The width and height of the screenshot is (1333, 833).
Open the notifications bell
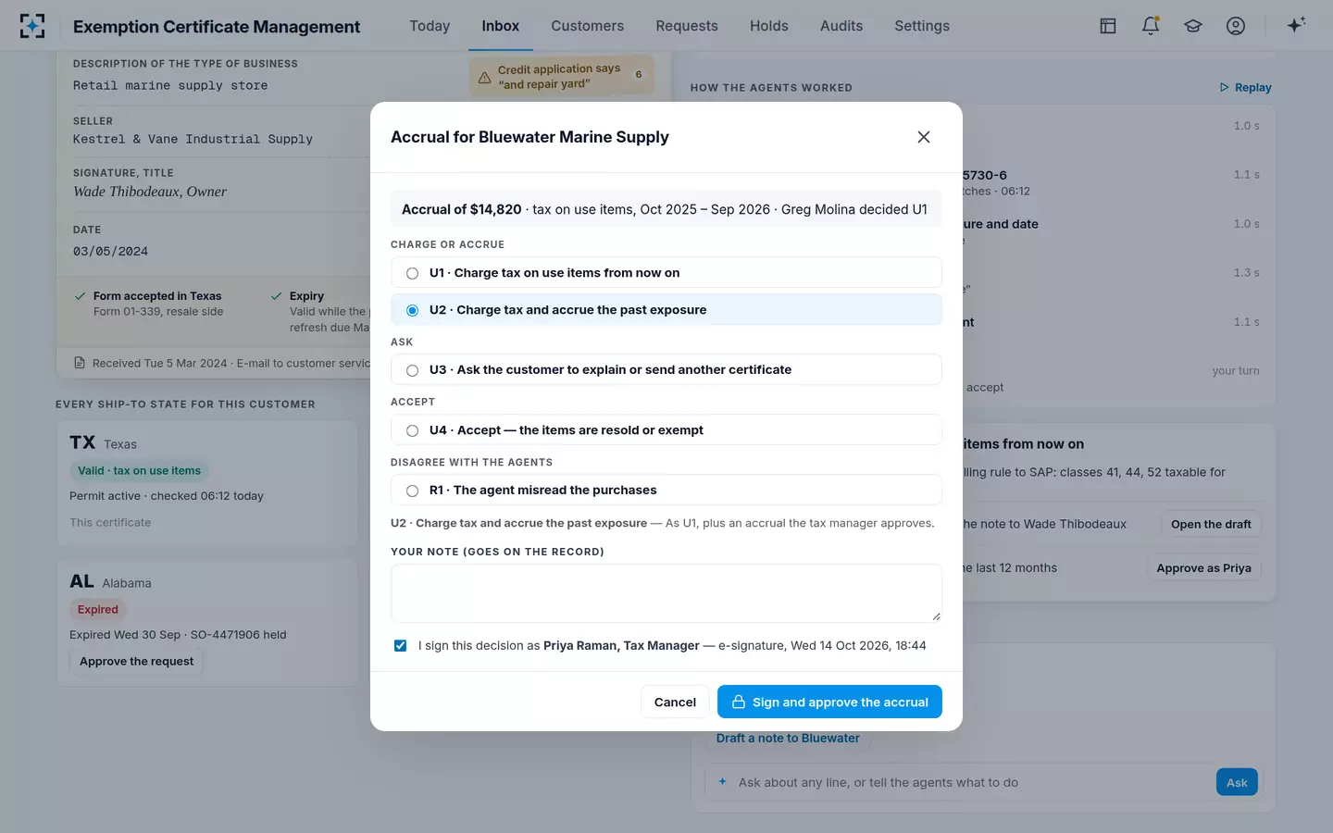[1151, 26]
